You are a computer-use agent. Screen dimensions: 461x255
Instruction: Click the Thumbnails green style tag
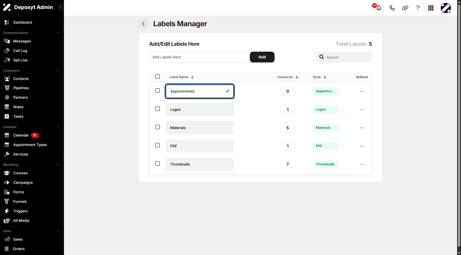coord(325,164)
